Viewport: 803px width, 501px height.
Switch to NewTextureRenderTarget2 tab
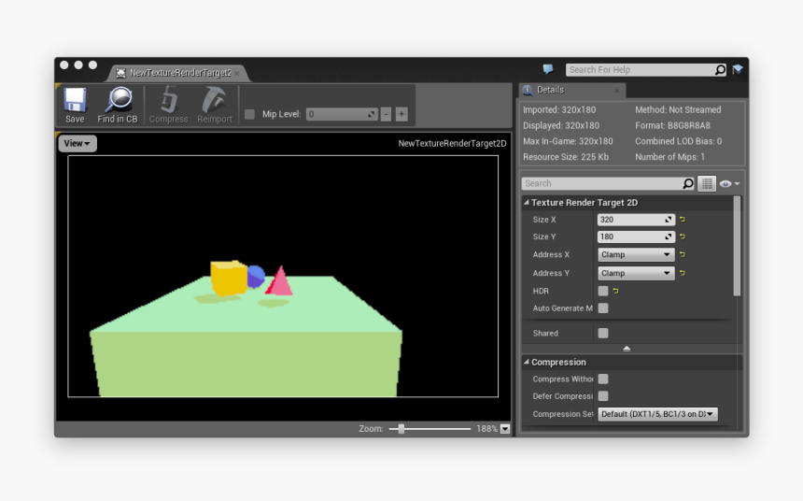tap(180, 73)
